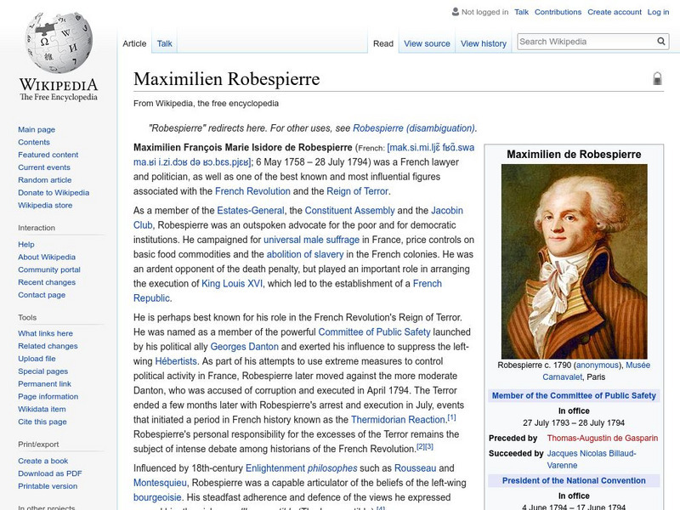
Task: Open the Help sidebar link
Action: [x=26, y=244]
